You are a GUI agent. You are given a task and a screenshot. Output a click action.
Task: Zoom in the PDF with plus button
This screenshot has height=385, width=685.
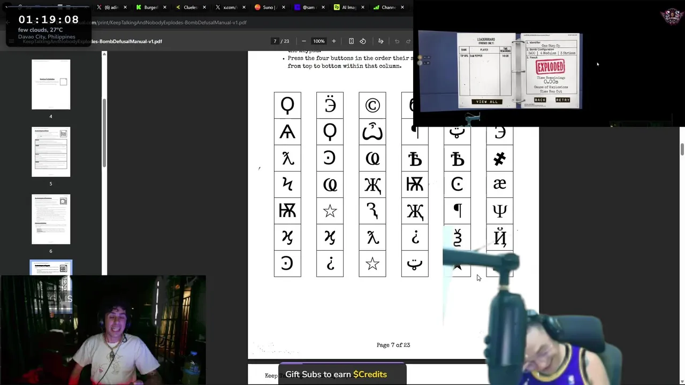click(x=333, y=41)
